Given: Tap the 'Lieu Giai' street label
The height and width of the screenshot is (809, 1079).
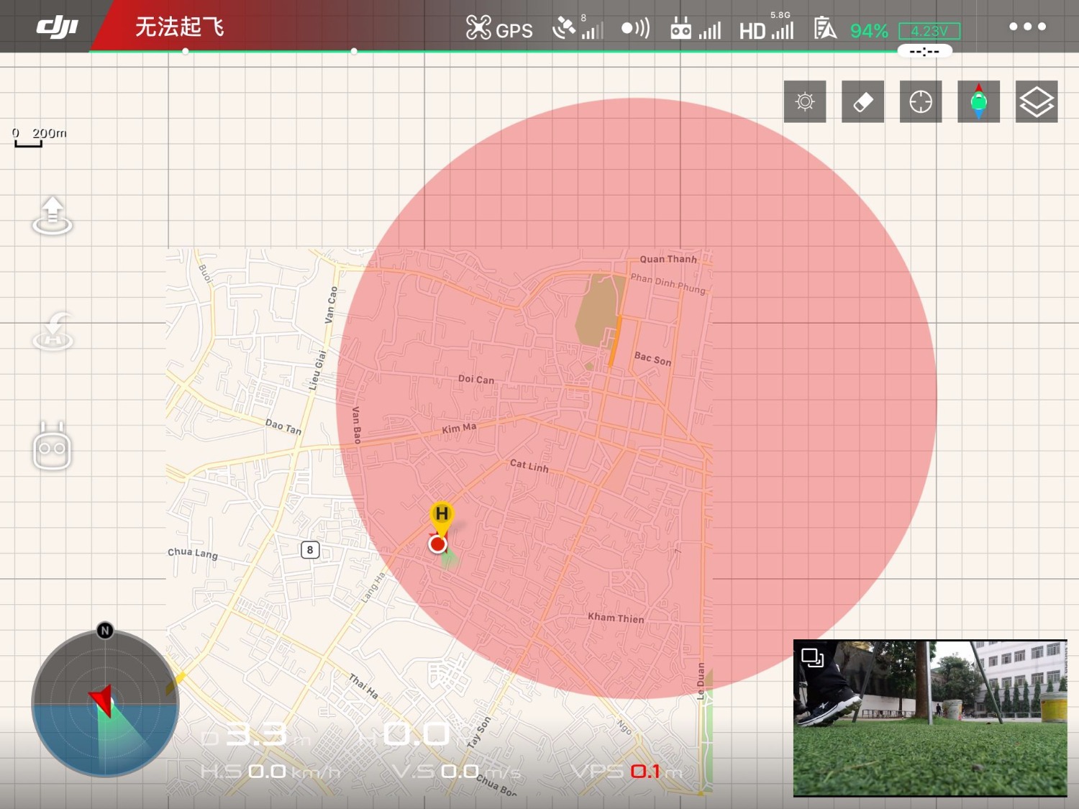Looking at the screenshot, I should (317, 370).
